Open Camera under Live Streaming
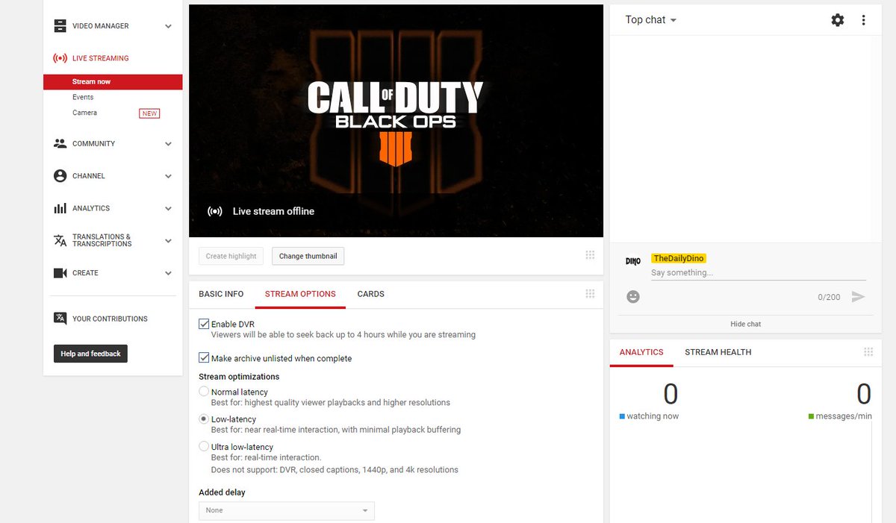Image resolution: width=896 pixels, height=523 pixels. coord(84,113)
